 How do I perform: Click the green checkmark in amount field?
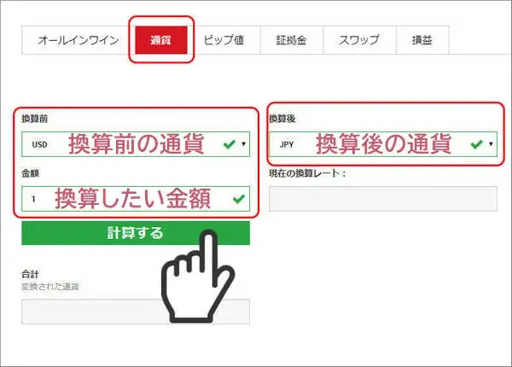[239, 199]
